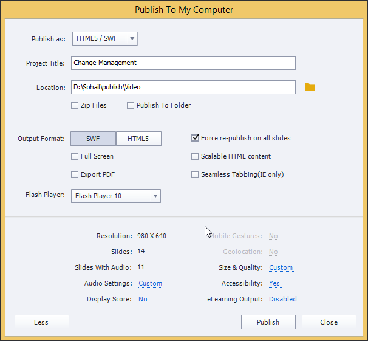Click the Mobile Gestures No link
368x341 pixels.
273,236
